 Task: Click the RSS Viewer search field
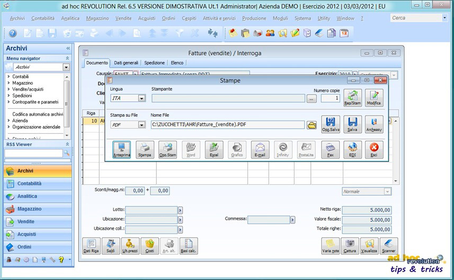click(x=33, y=153)
